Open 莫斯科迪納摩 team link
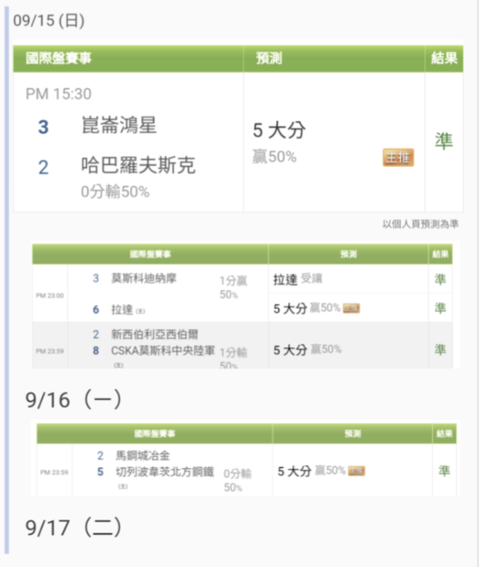Viewport: 482px width, 567px height. point(144,278)
